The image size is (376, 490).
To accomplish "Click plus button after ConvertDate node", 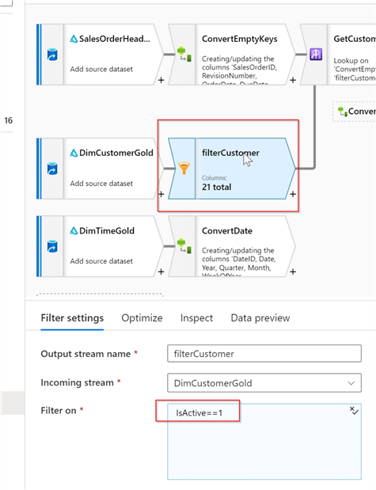I will click(293, 272).
